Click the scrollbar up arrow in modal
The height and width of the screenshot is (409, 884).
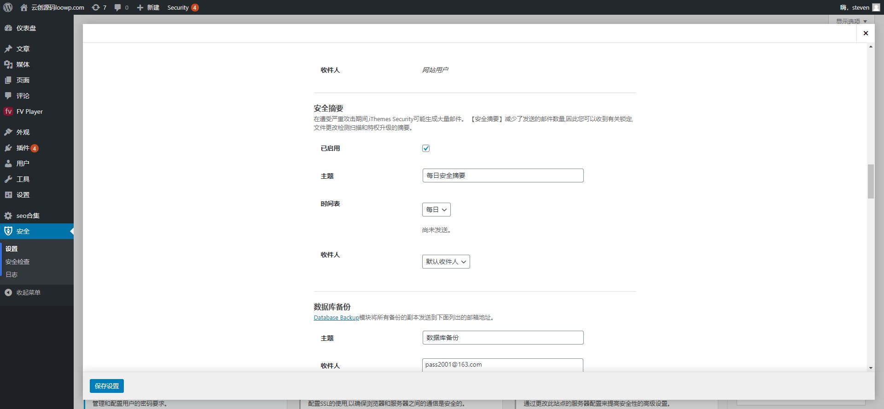[x=871, y=47]
